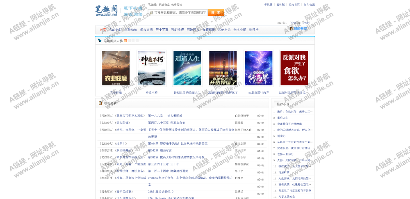Open the 逍遥人生 book cover
410x199 pixels.
tap(187, 68)
